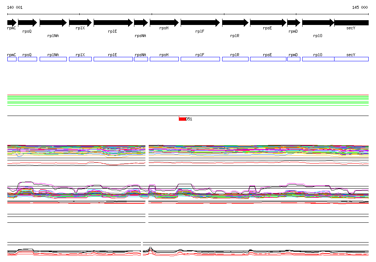Image resolution: width=376 pixels, height=262 pixels.
Task: Select the blue rplR feature box
Action: point(235,59)
